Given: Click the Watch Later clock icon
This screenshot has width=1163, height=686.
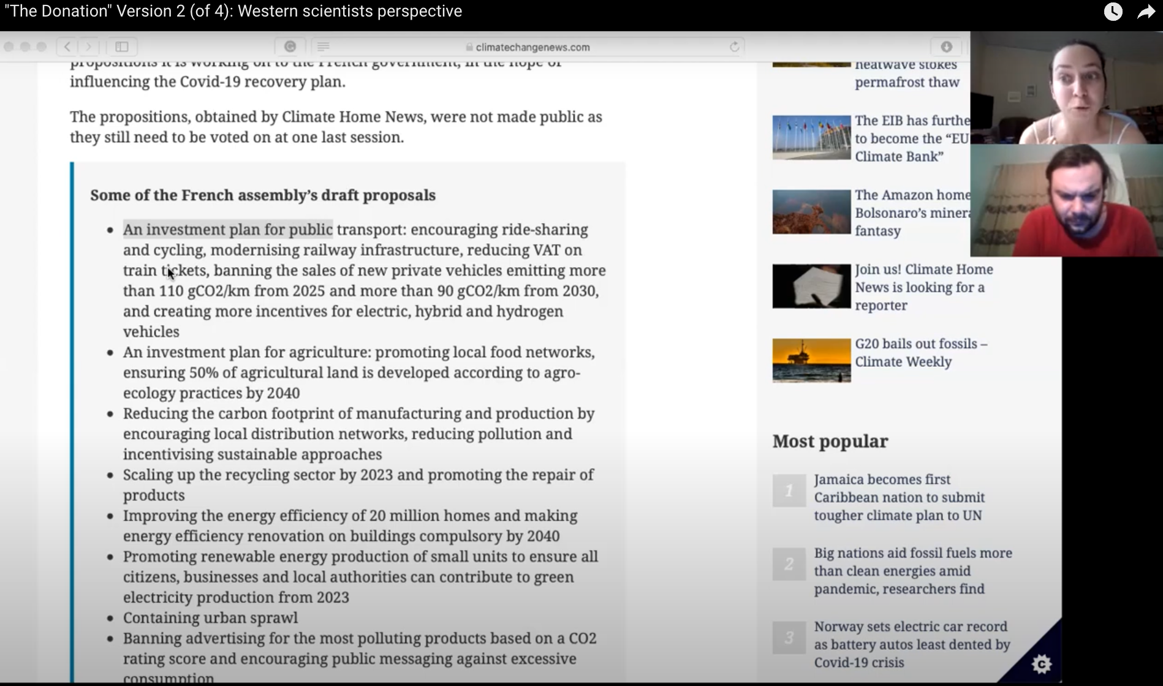Looking at the screenshot, I should coord(1113,12).
